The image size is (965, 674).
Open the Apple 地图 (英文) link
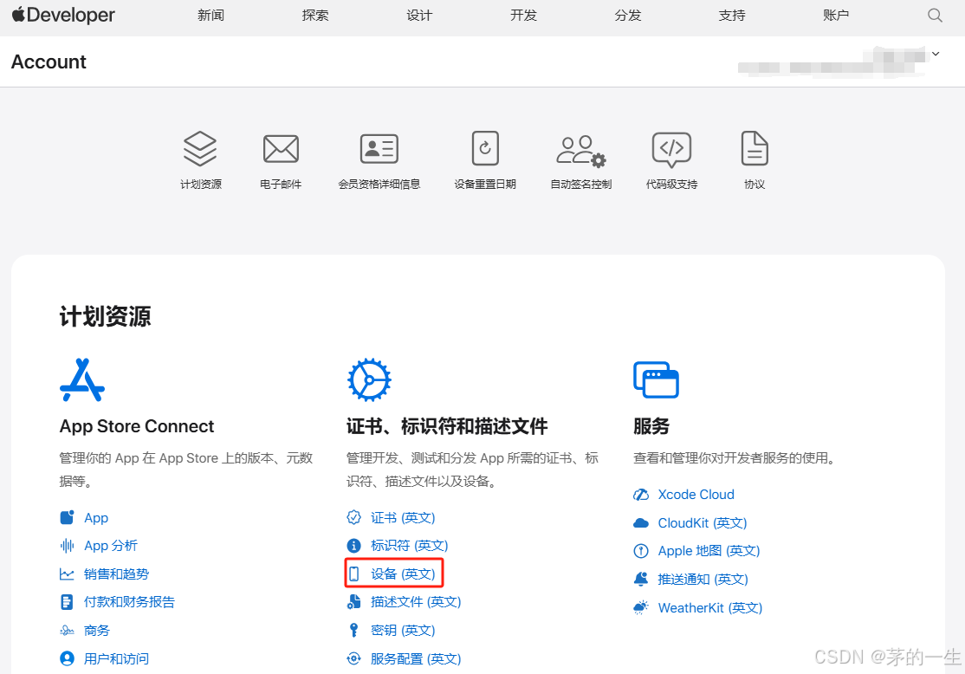coord(709,551)
